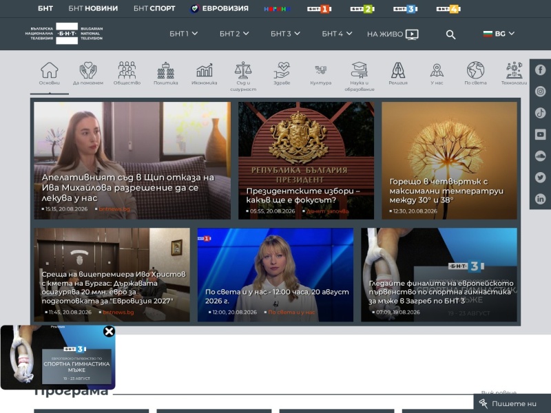Expand the БНТ 1 dropdown menu
Viewport: 551px width, 413px height.
tap(183, 34)
